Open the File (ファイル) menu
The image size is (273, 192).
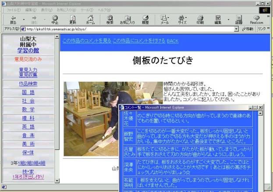coord(14,10)
